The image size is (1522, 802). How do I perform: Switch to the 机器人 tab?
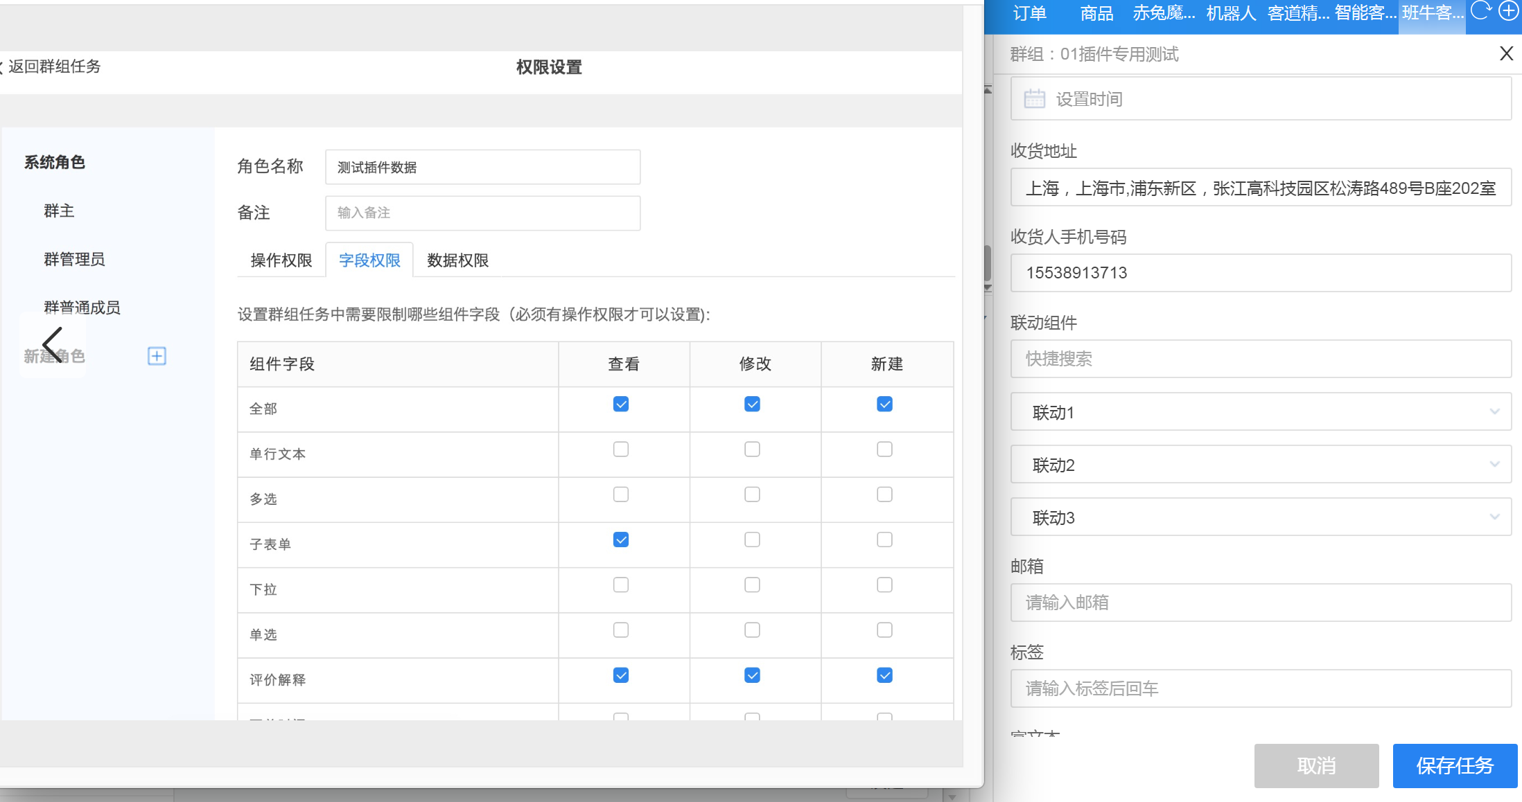coord(1231,13)
